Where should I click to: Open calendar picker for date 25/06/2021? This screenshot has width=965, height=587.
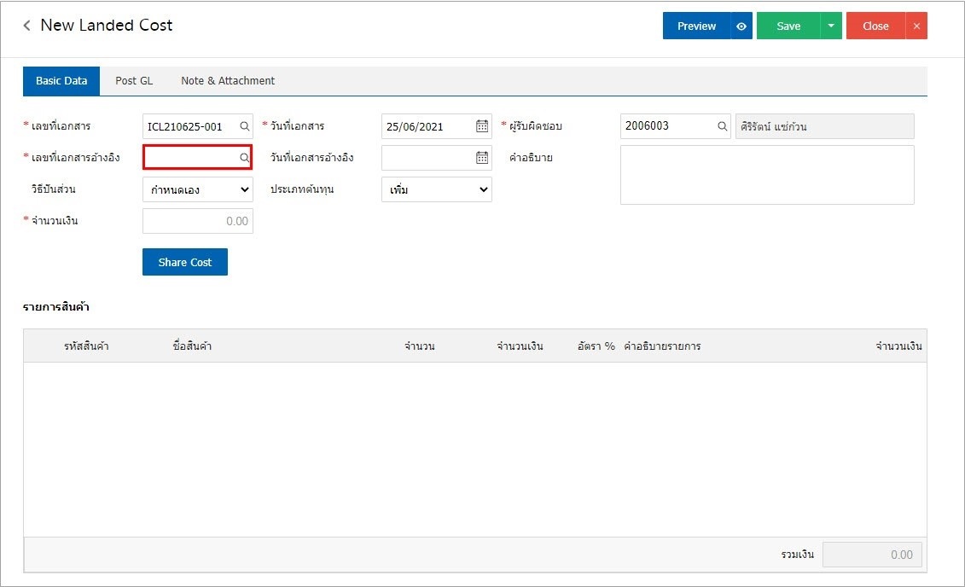(482, 126)
